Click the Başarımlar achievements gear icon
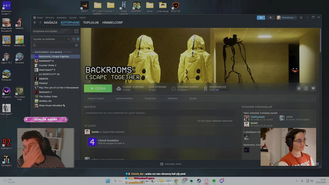 pos(206,88)
